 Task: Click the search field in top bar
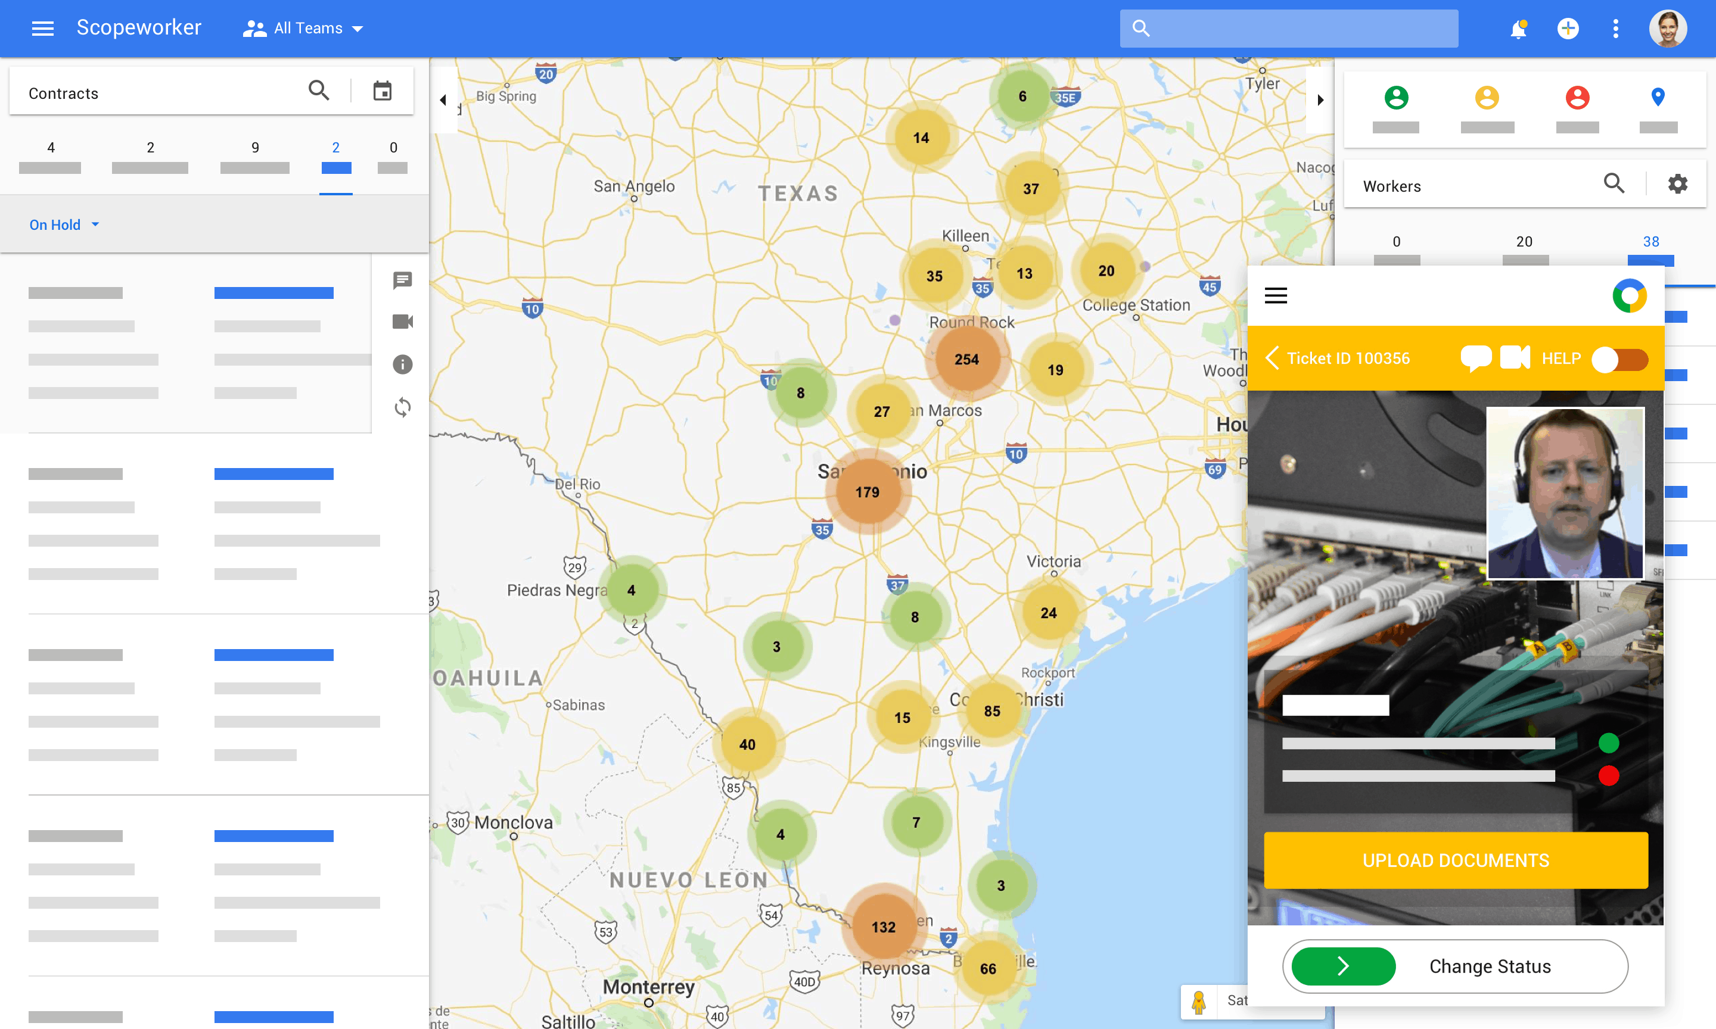click(x=1289, y=29)
